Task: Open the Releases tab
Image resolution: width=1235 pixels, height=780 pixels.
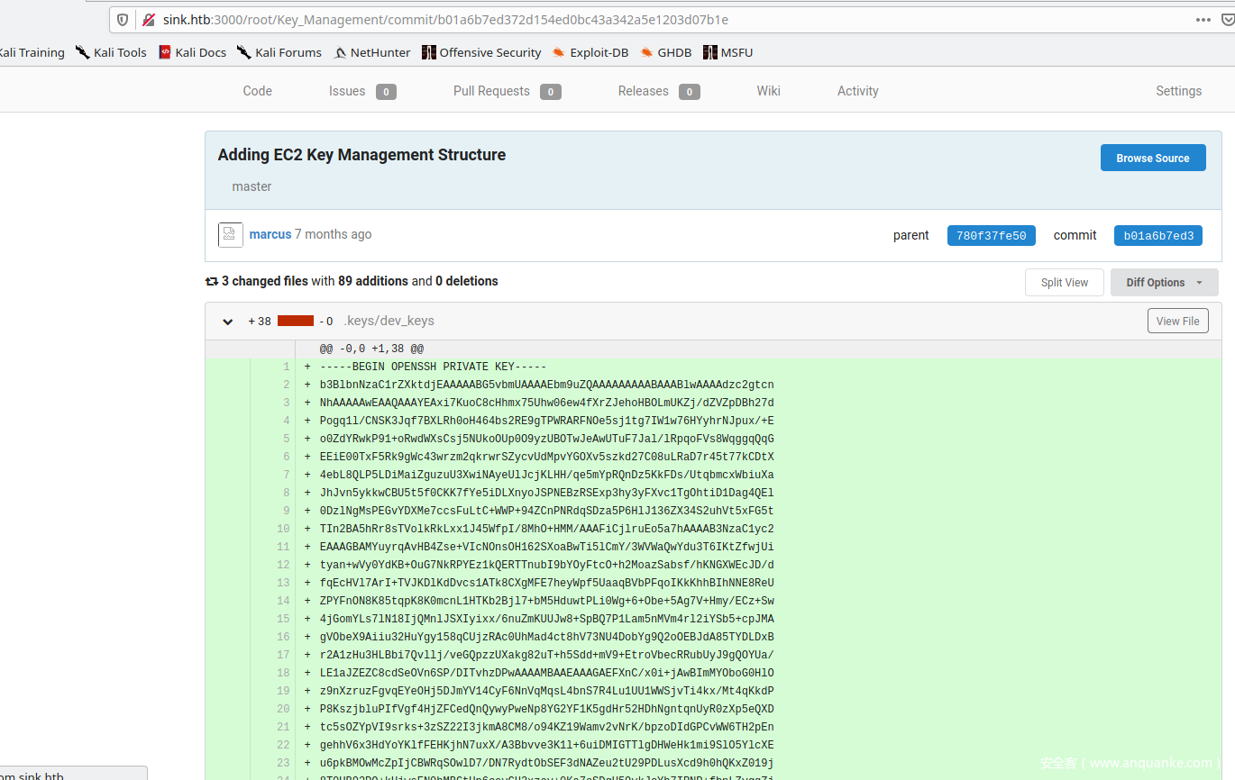Action: pyautogui.click(x=659, y=91)
